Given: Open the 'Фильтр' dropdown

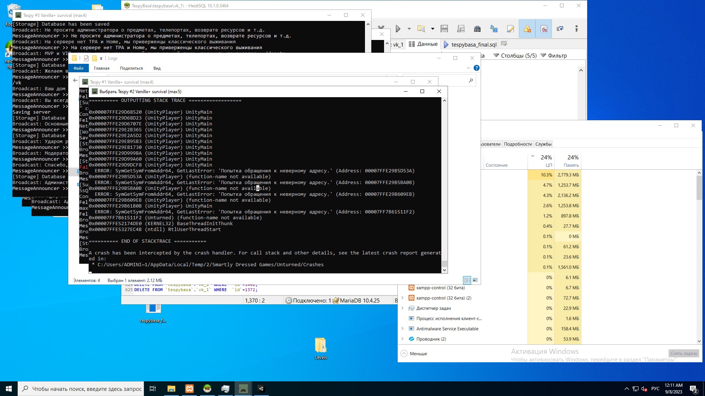Looking at the screenshot, I should tap(557, 55).
